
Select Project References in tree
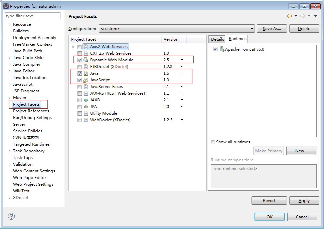coord(31,111)
